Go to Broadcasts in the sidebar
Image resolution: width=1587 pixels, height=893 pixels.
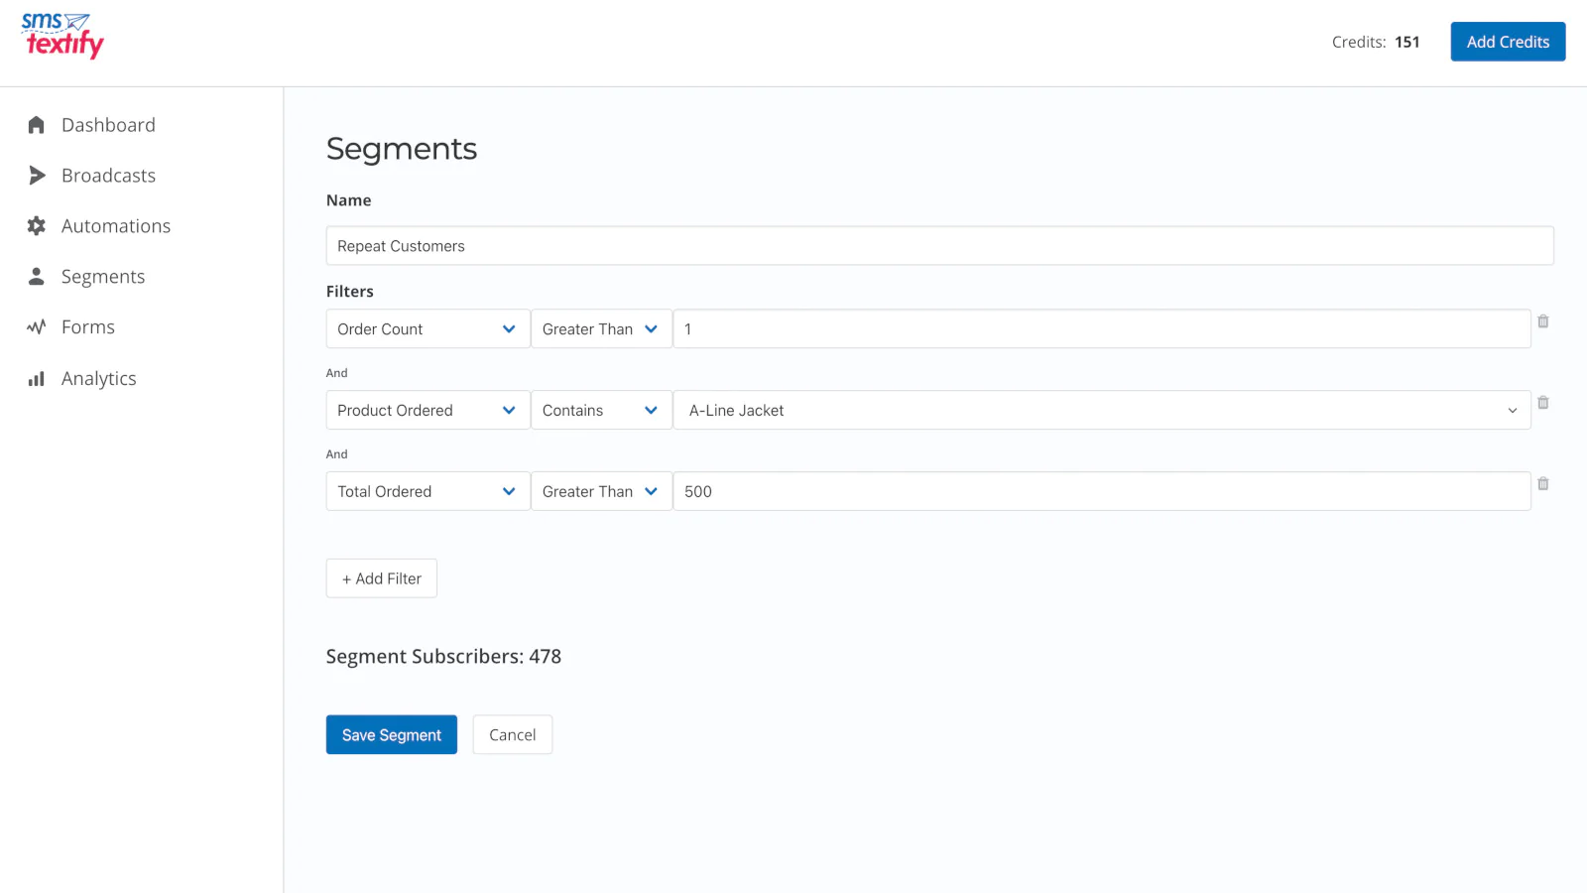pyautogui.click(x=108, y=176)
